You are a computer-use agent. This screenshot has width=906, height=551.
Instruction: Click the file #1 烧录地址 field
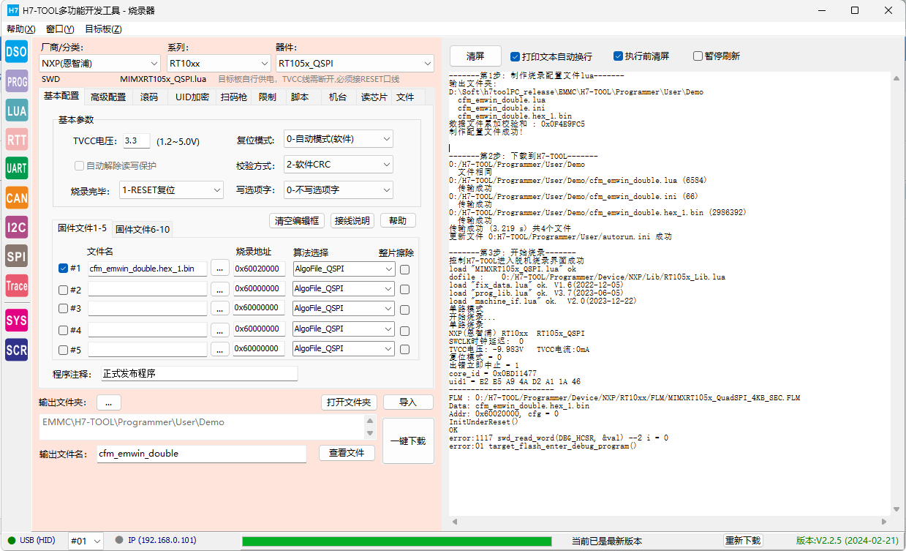tap(259, 269)
